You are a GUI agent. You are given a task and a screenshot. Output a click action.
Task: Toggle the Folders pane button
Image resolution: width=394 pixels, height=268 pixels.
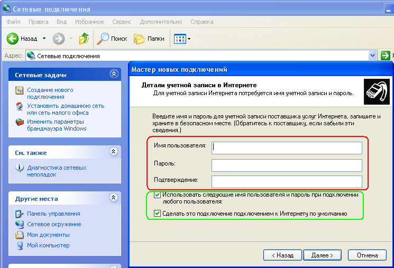[149, 39]
